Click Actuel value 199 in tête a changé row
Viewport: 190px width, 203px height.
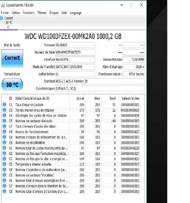(82, 159)
